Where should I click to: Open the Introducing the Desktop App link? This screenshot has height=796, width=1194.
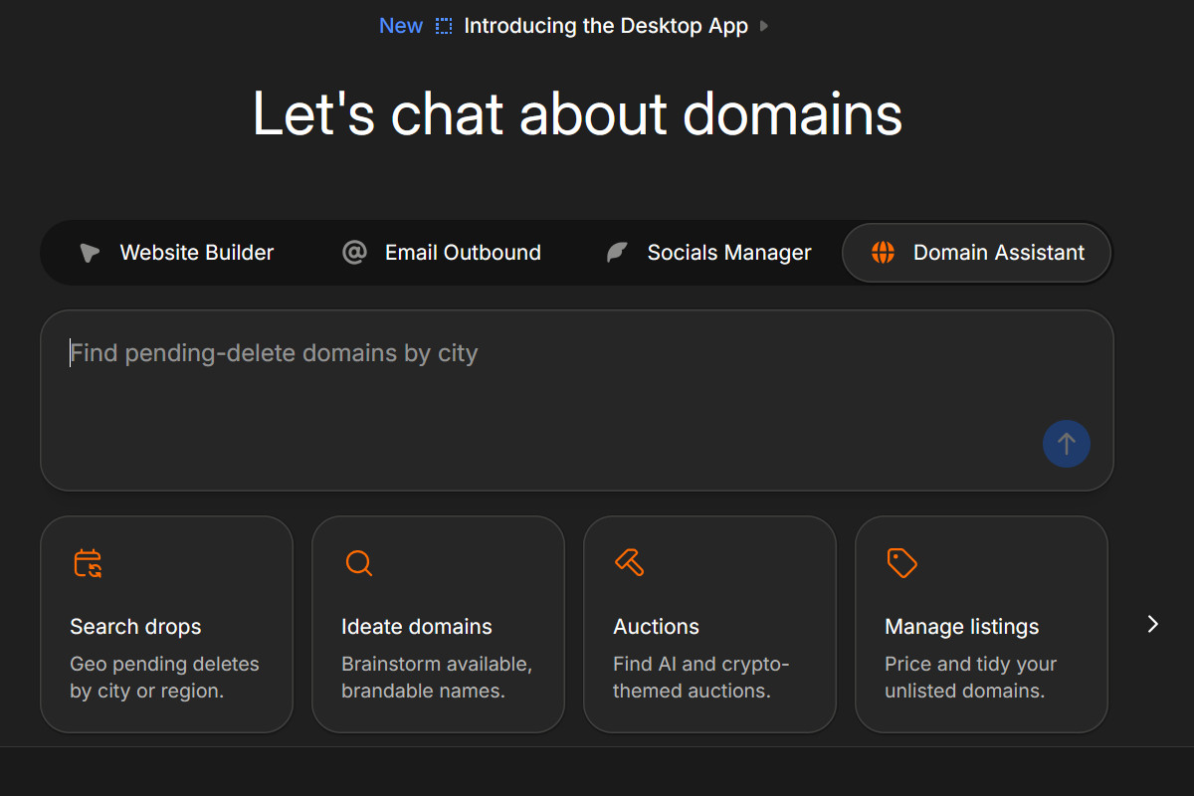pyautogui.click(x=606, y=26)
